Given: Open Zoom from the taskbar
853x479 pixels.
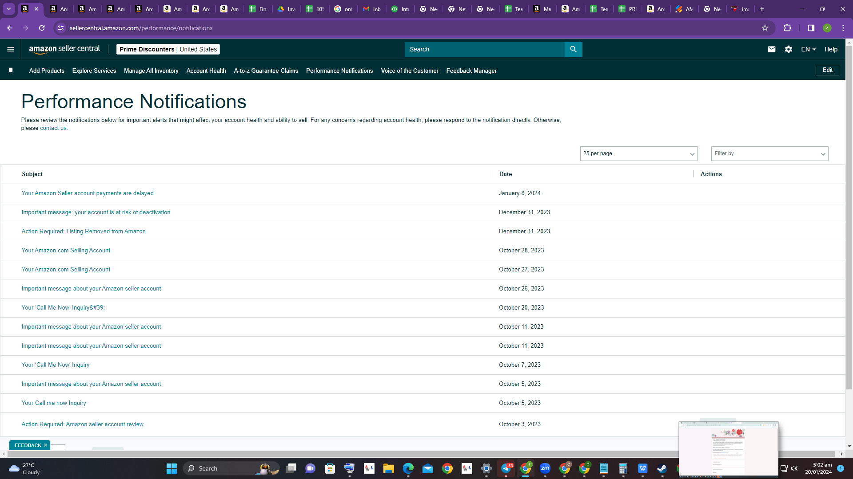Looking at the screenshot, I should pyautogui.click(x=545, y=468).
